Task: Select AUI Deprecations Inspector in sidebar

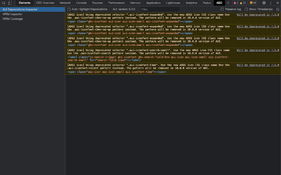Action: coord(32,10)
